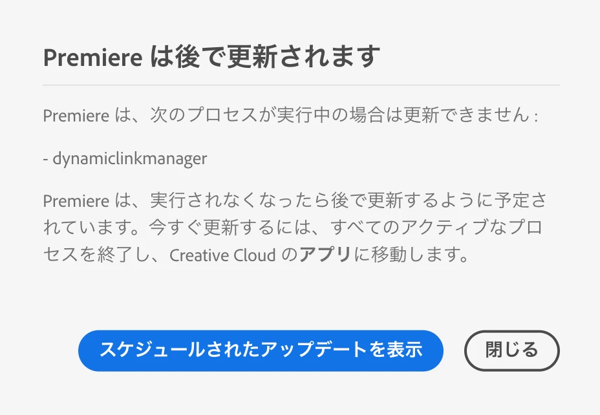The image size is (600, 415).
Task: Select the title Premiere は後で更新されます
Action: click(x=211, y=57)
